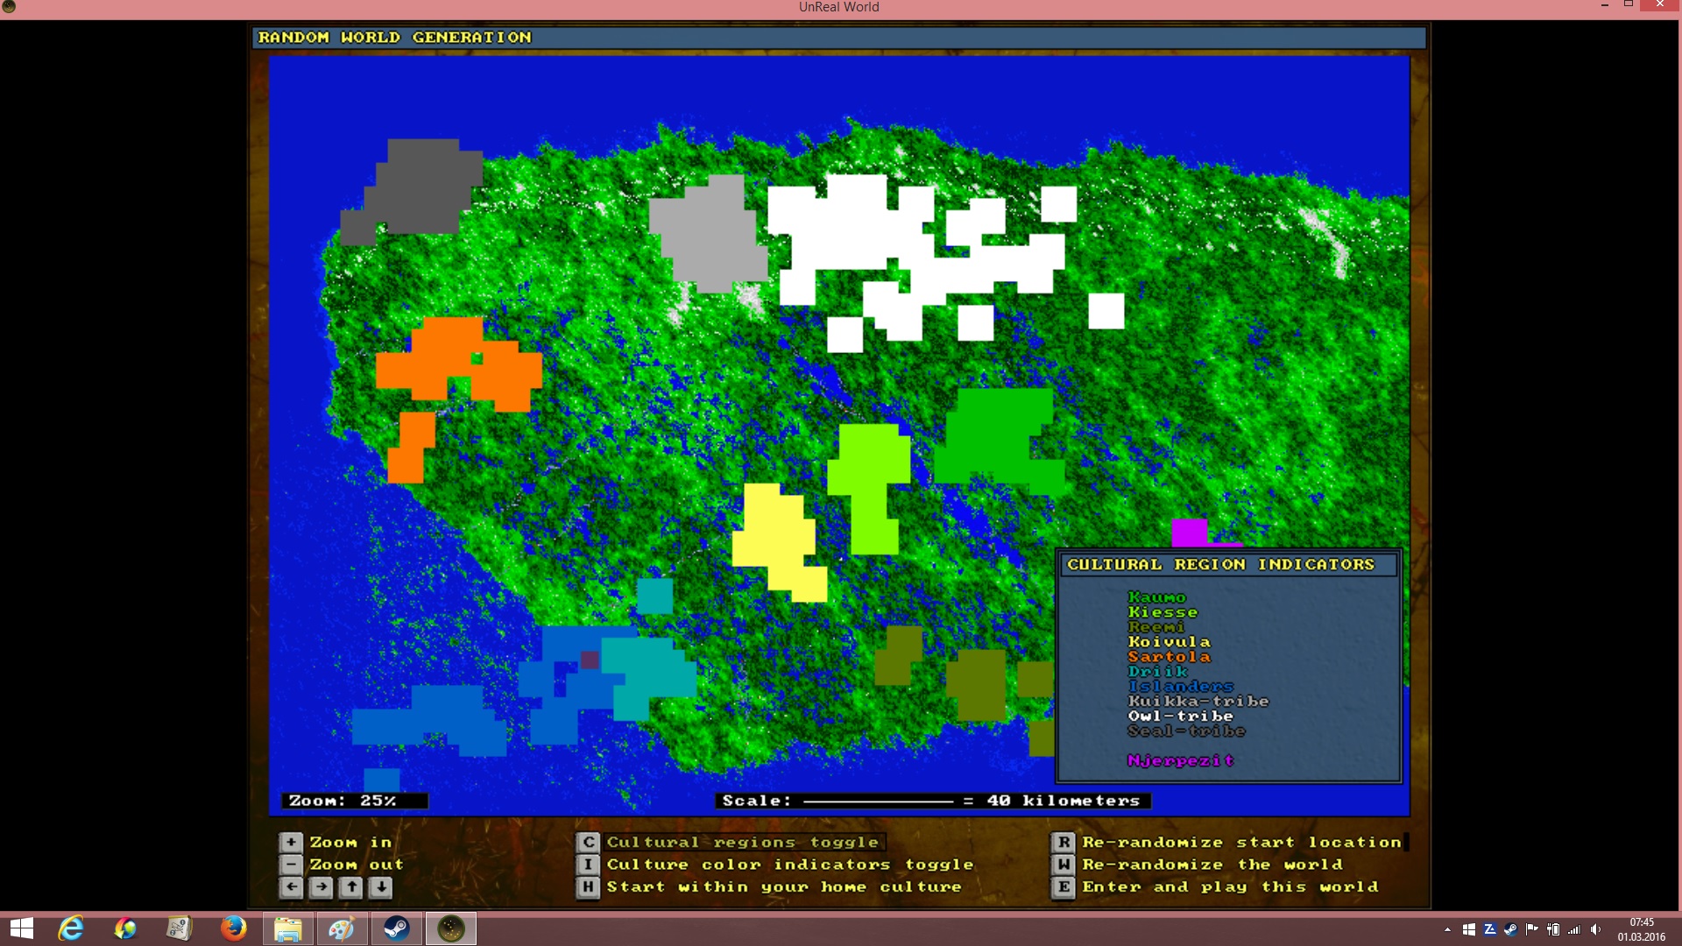The image size is (1682, 946).
Task: Click the down arrow key icon
Action: coord(381,887)
